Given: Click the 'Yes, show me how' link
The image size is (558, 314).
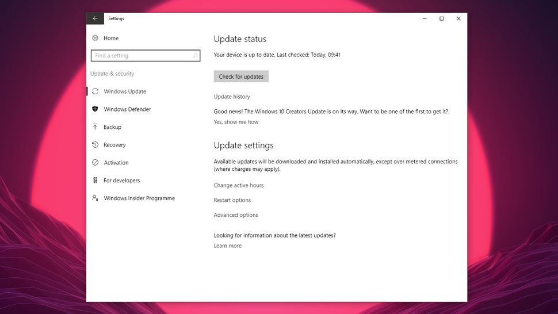Looking at the screenshot, I should coord(236,122).
